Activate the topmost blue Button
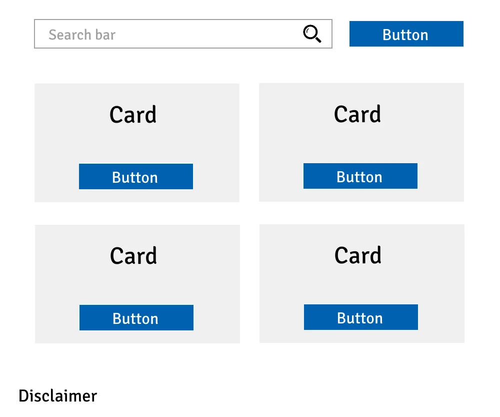The height and width of the screenshot is (417, 500). (406, 34)
